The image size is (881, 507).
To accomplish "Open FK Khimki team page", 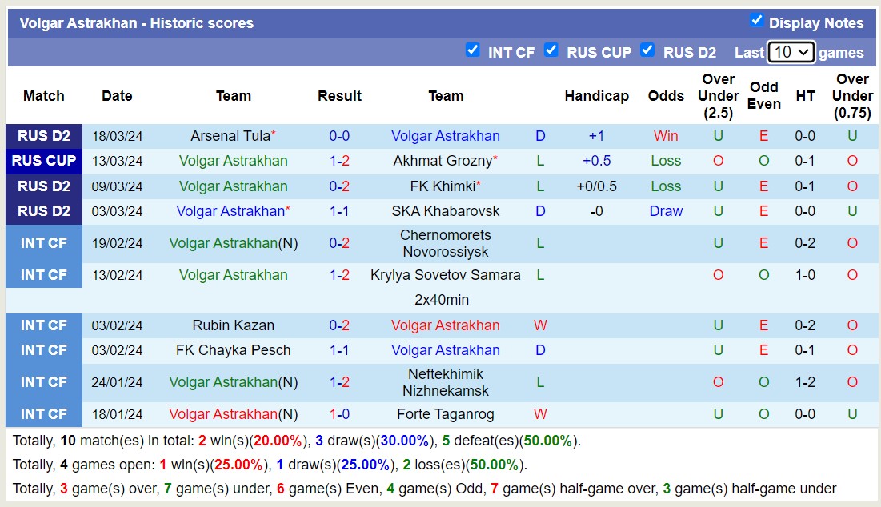I will click(442, 186).
